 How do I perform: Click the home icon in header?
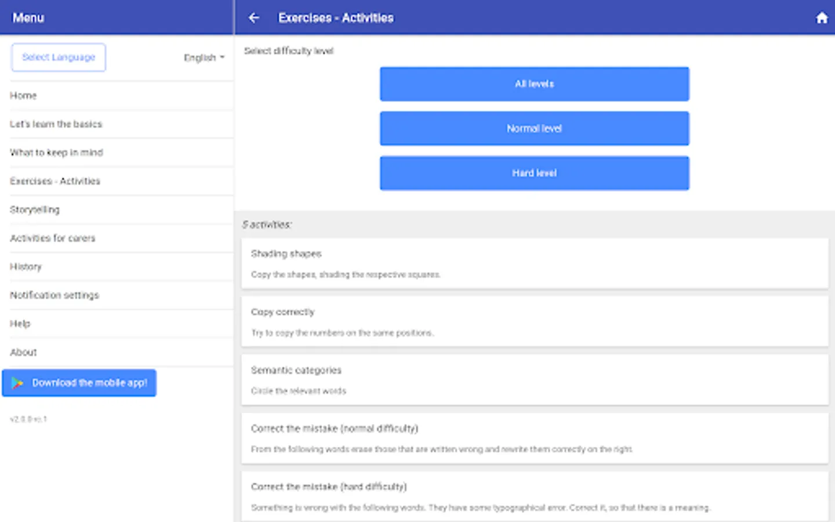(x=822, y=18)
